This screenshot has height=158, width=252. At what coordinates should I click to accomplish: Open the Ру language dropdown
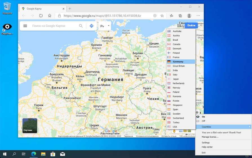[x=105, y=26]
